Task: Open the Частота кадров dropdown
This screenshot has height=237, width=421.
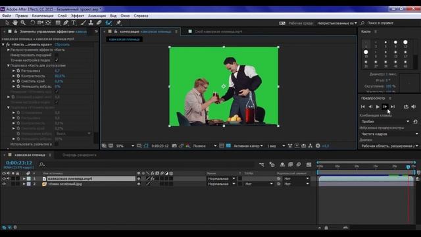Action: (x=389, y=134)
